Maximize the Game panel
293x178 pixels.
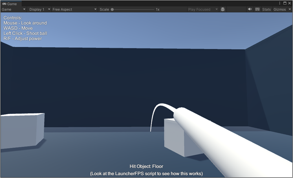(x=285, y=3)
